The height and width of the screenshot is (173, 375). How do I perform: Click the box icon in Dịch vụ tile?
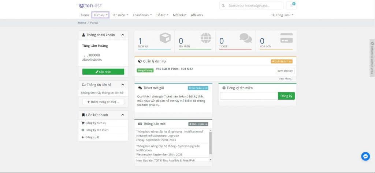165,38
